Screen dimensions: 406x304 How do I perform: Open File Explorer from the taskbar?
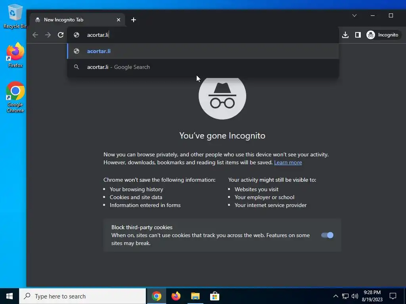195,296
